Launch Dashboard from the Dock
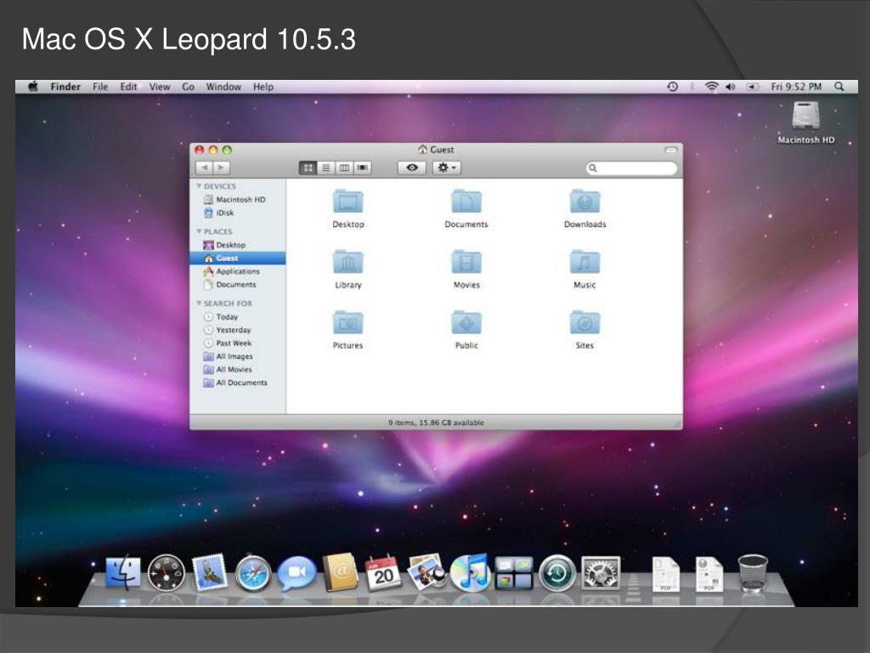This screenshot has height=653, width=870. pos(167,572)
